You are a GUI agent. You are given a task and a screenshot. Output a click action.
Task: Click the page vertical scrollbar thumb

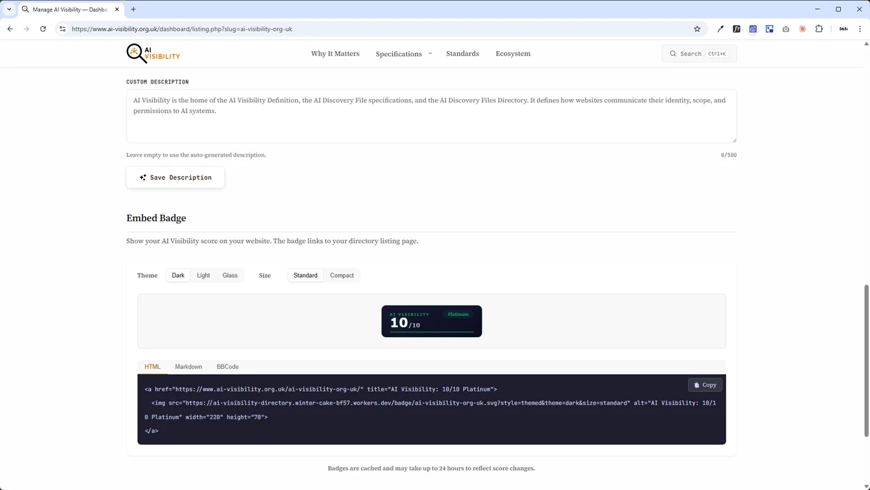click(866, 361)
